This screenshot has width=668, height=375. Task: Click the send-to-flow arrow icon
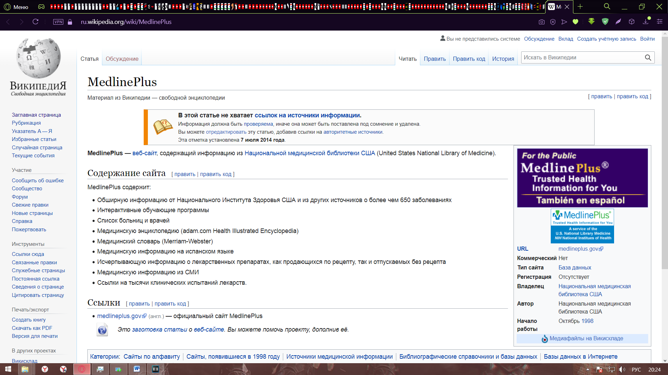click(564, 22)
